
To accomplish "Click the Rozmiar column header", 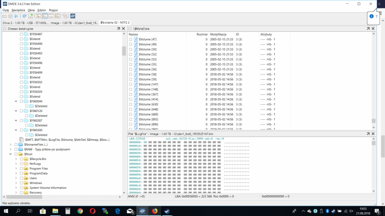I will point(202,35).
